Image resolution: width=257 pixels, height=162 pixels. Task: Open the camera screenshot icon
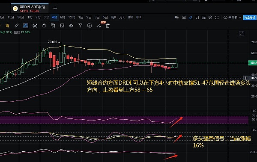[x=184, y=18]
